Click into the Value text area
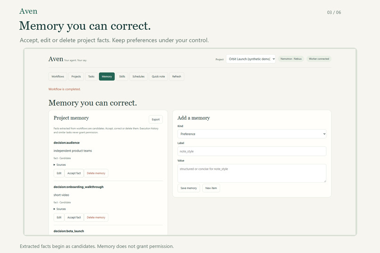 pyautogui.click(x=252, y=173)
